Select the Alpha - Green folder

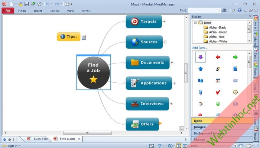[x=218, y=32]
